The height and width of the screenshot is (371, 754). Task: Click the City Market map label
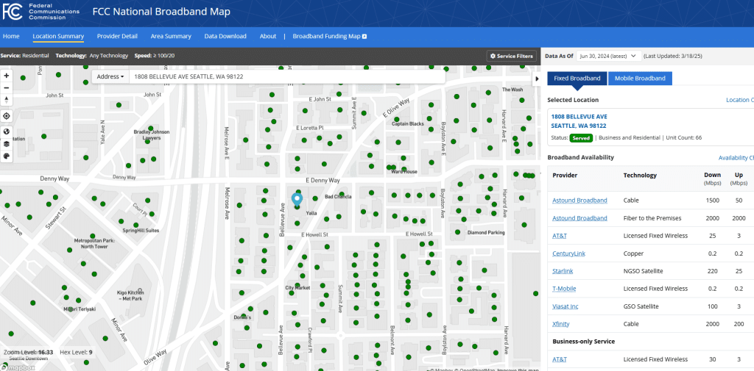[297, 288]
